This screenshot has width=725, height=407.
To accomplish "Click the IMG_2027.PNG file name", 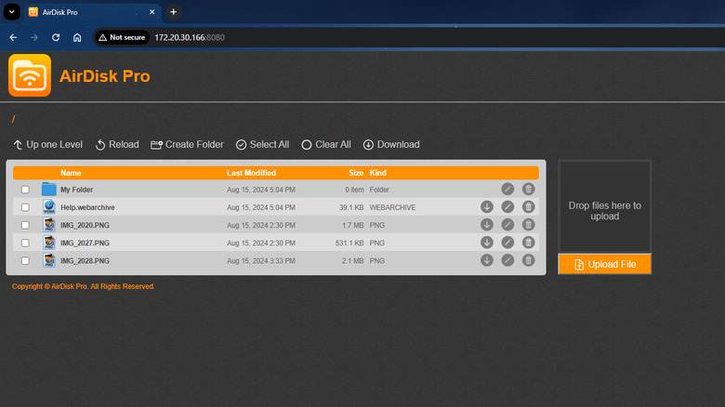I will pyautogui.click(x=85, y=243).
